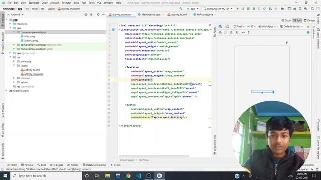Screen dimensions: 321x180
Task: Switch editor to Code view mode
Action: point(286,20)
